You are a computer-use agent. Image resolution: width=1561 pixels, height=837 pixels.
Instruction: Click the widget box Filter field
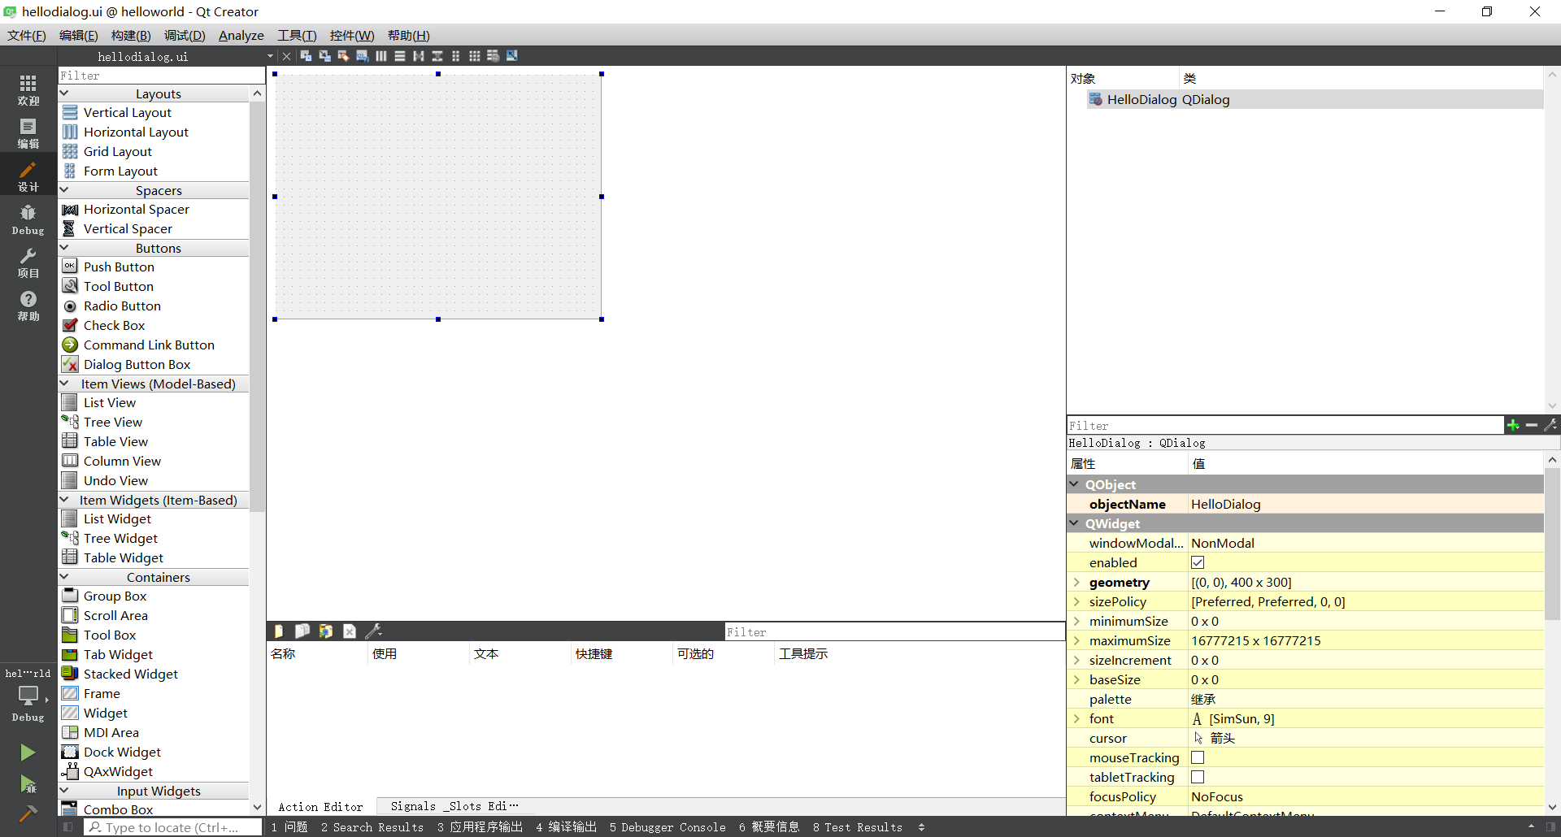(162, 76)
